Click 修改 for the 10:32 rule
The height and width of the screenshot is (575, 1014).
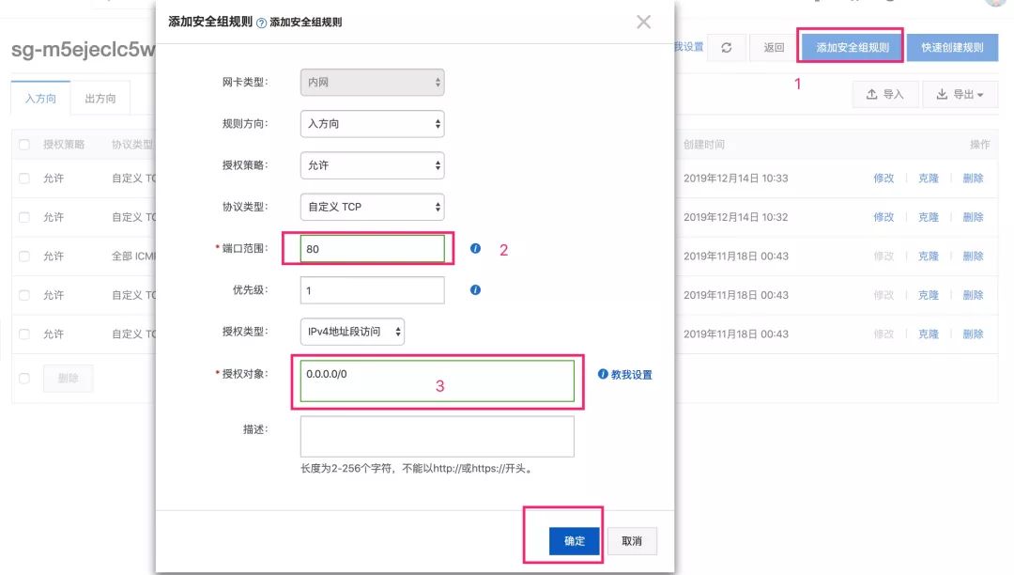[883, 217]
